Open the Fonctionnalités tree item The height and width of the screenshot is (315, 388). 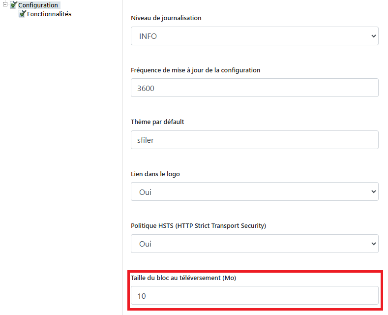pyautogui.click(x=49, y=14)
